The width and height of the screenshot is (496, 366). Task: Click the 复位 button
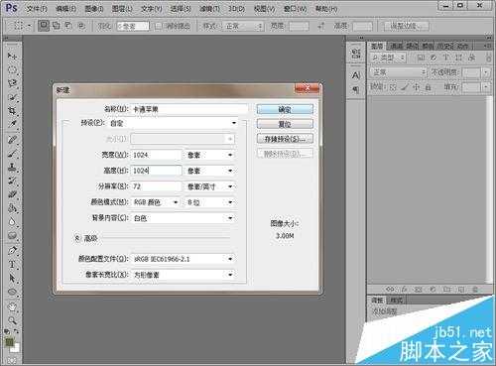click(x=285, y=124)
